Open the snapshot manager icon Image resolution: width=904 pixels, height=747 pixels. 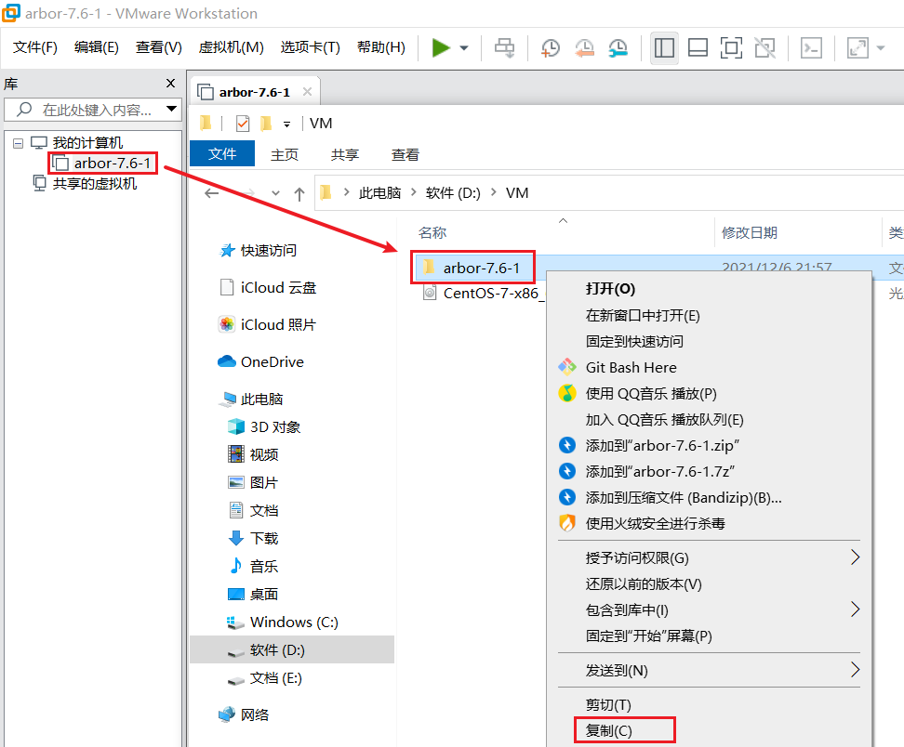[618, 47]
